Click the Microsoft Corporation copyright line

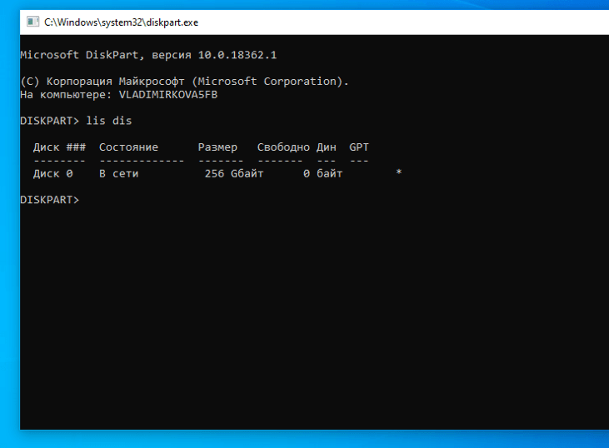coord(184,82)
